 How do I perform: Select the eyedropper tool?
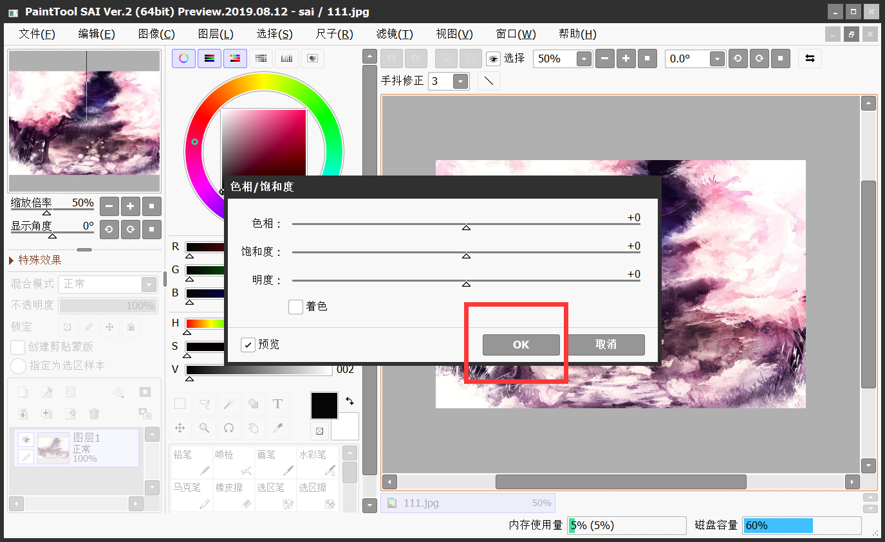(x=278, y=428)
